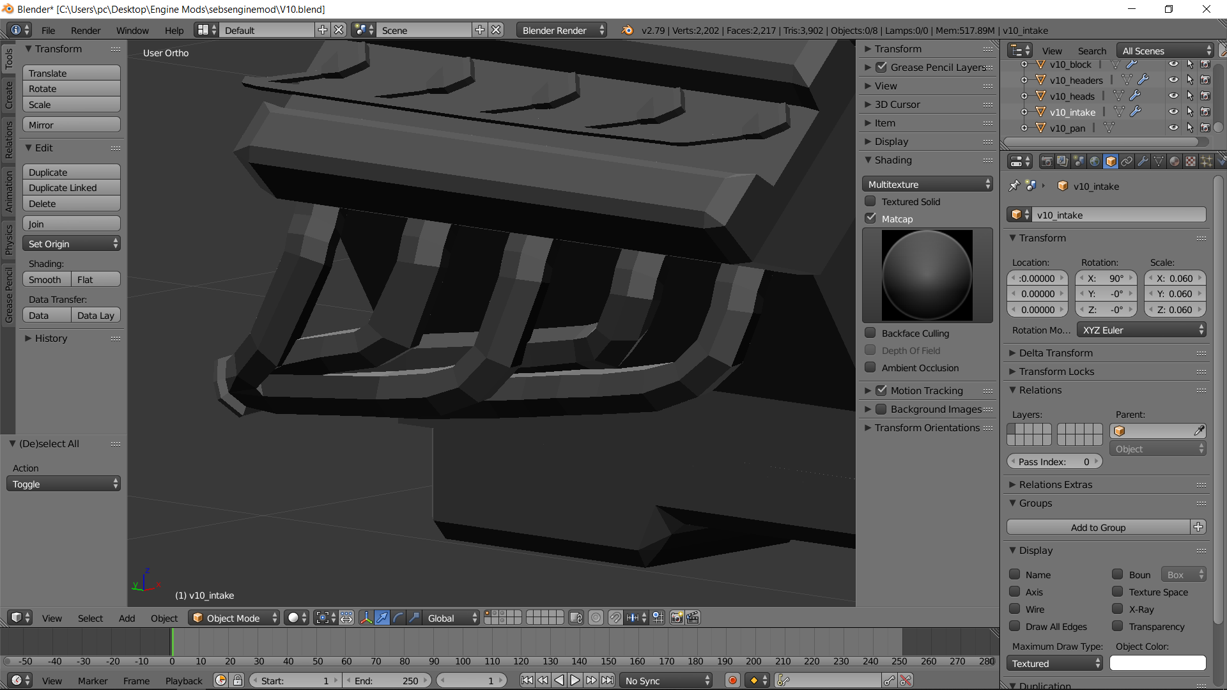Viewport: 1227px width, 690px height.
Task: Open the Modifiers wrench properties tab
Action: click(1143, 162)
